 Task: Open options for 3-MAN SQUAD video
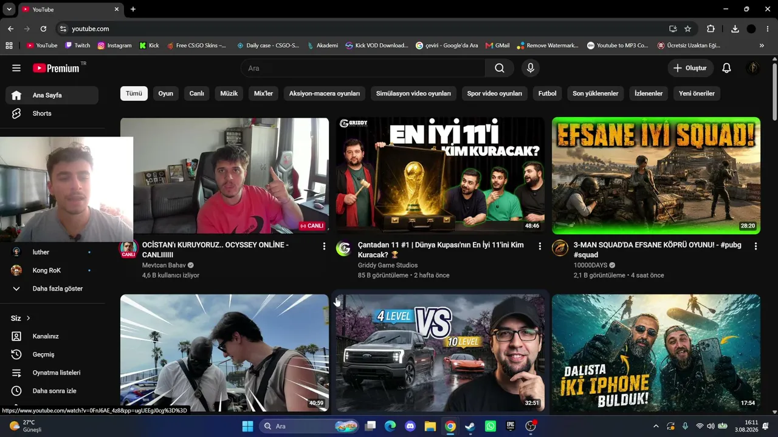pos(756,246)
